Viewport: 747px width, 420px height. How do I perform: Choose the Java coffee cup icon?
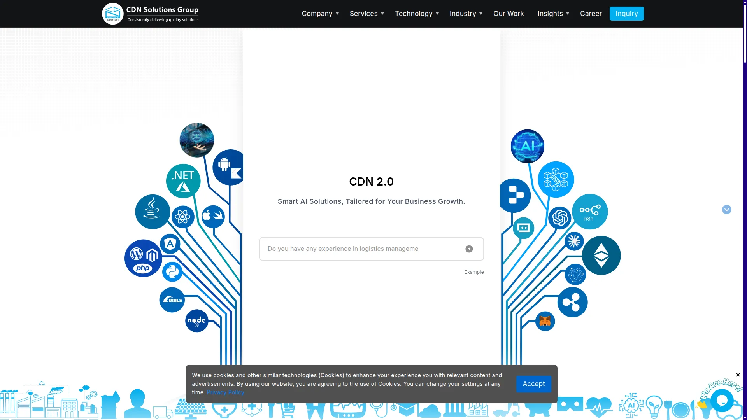[153, 212]
